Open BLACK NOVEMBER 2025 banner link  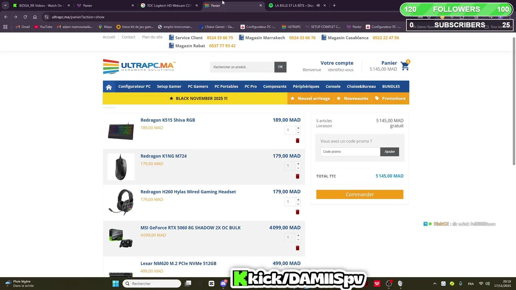[198, 98]
